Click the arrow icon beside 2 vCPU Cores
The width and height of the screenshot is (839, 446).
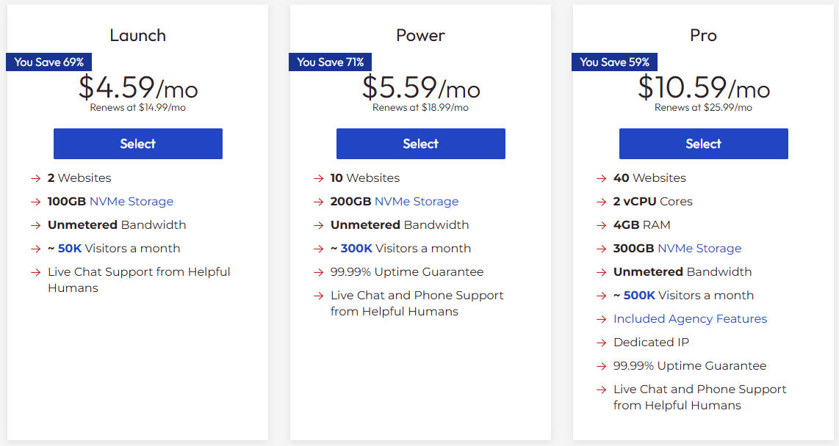602,202
